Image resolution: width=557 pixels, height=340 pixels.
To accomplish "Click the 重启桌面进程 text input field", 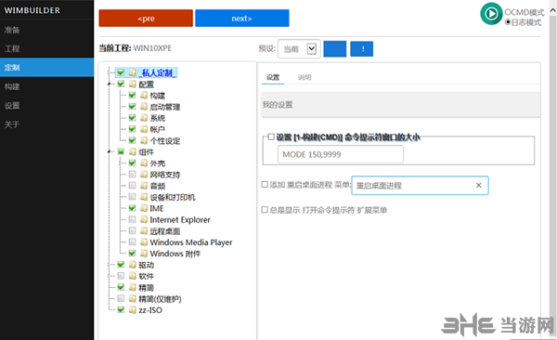I will point(420,185).
